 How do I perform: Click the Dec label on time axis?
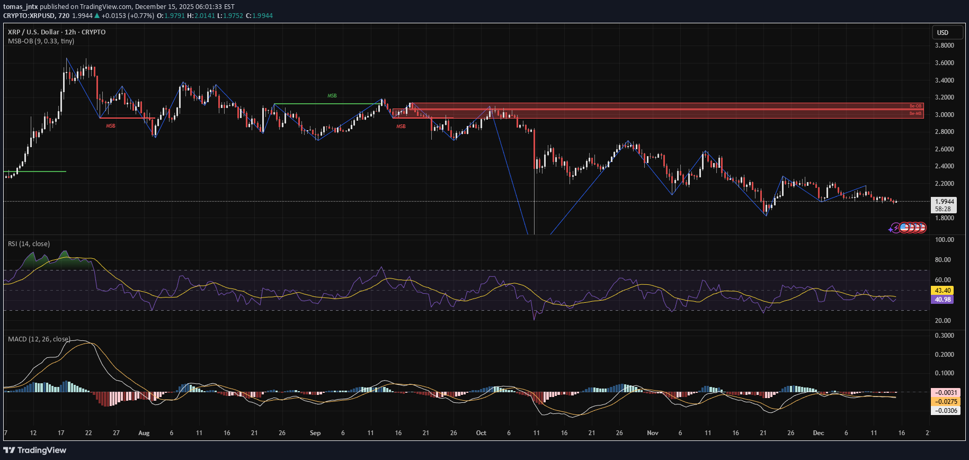tap(819, 433)
